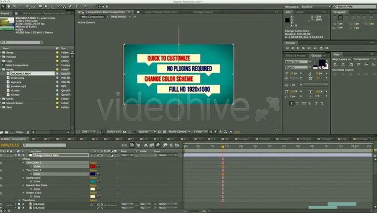Screen dimensions: 377x213
Task: Click Project panel search field
Action: coord(21,43)
